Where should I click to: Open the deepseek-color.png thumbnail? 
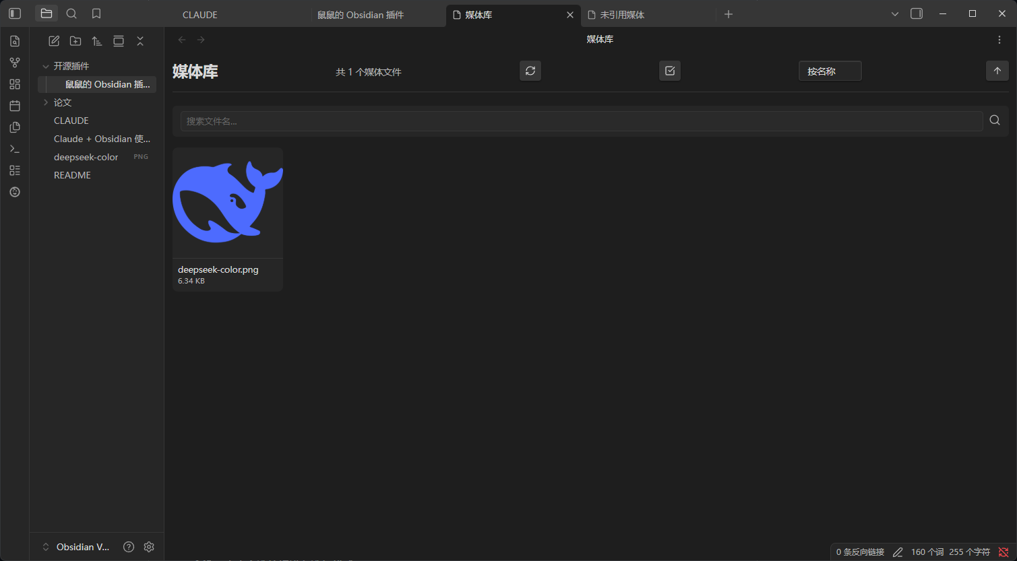tap(228, 203)
